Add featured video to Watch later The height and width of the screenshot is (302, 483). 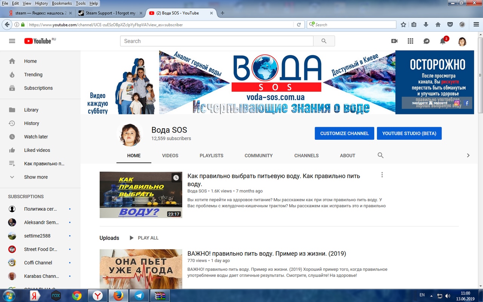tap(176, 178)
